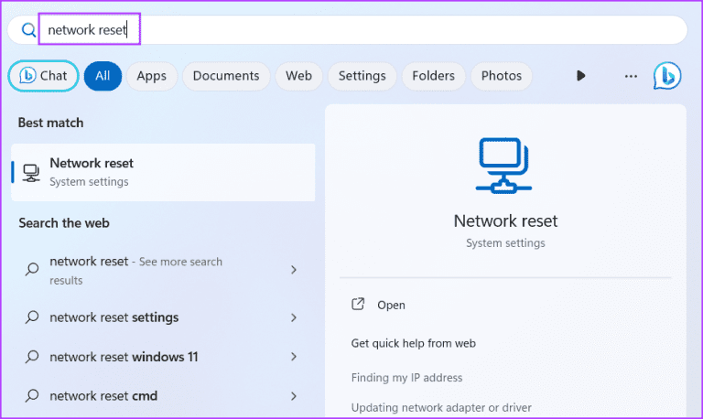Click the Open button in preview pane

click(x=391, y=305)
